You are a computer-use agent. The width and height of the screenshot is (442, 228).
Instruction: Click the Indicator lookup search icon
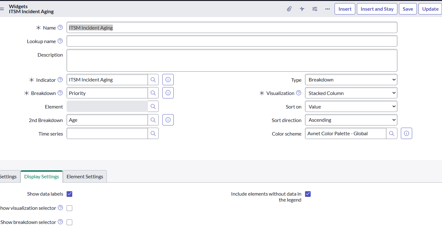coord(153,80)
